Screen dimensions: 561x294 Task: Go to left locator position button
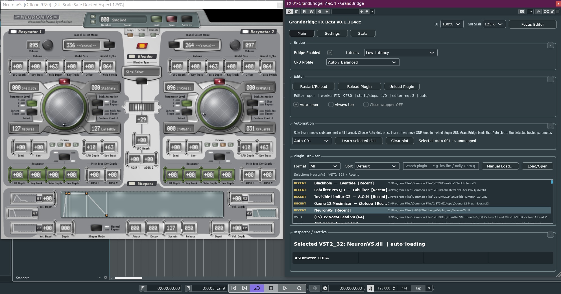tap(234, 288)
